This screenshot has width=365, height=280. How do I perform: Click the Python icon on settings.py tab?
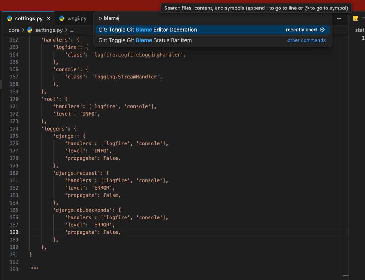(x=9, y=18)
